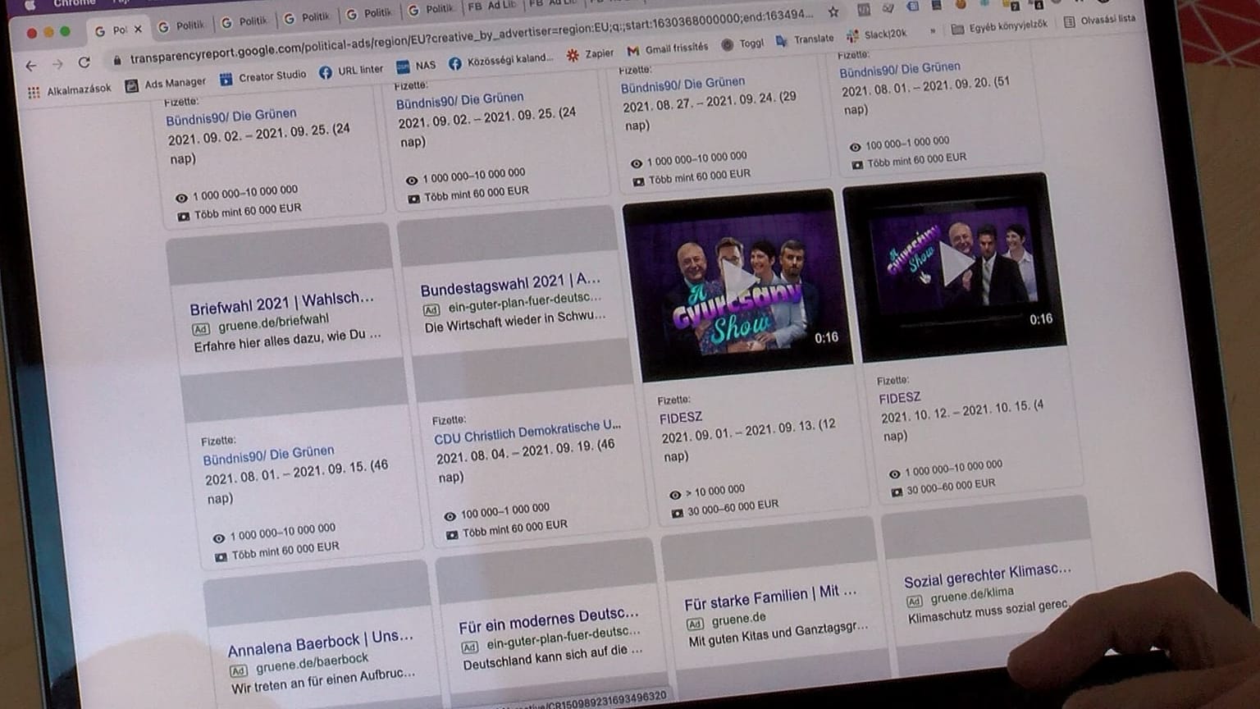Image resolution: width=1260 pixels, height=709 pixels.
Task: Open the Közösségi kaland bookmark
Action: [500, 61]
